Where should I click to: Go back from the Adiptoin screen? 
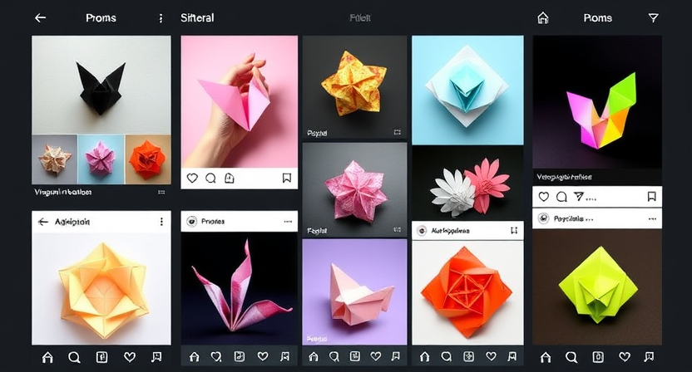click(x=43, y=222)
